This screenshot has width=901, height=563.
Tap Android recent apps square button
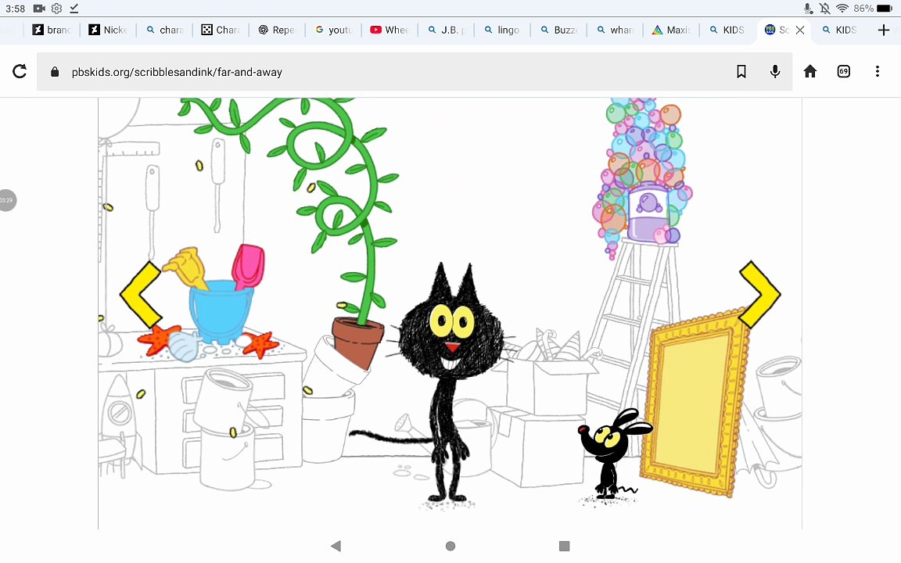[x=564, y=546]
